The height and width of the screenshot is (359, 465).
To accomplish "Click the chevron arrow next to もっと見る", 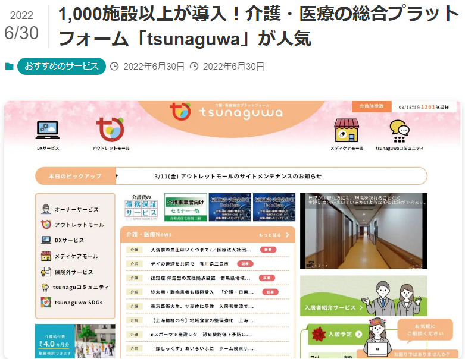I will click(287, 235).
